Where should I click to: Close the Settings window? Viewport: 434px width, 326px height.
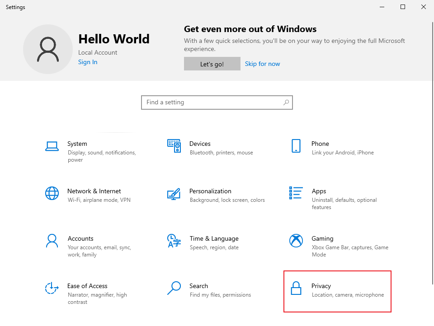click(424, 7)
